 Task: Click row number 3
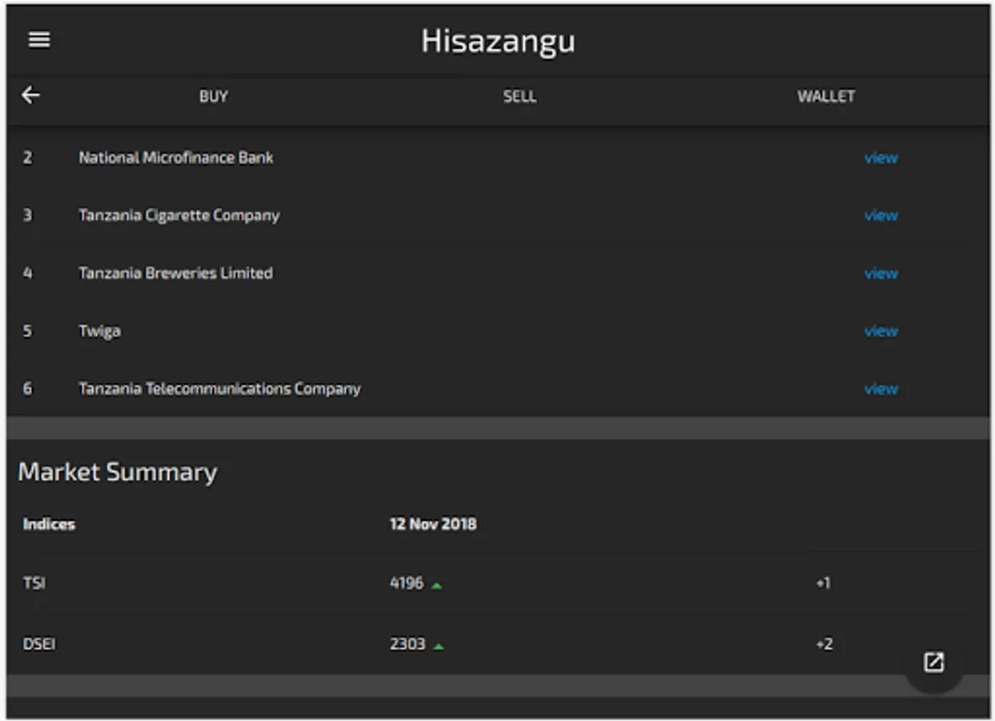[27, 215]
